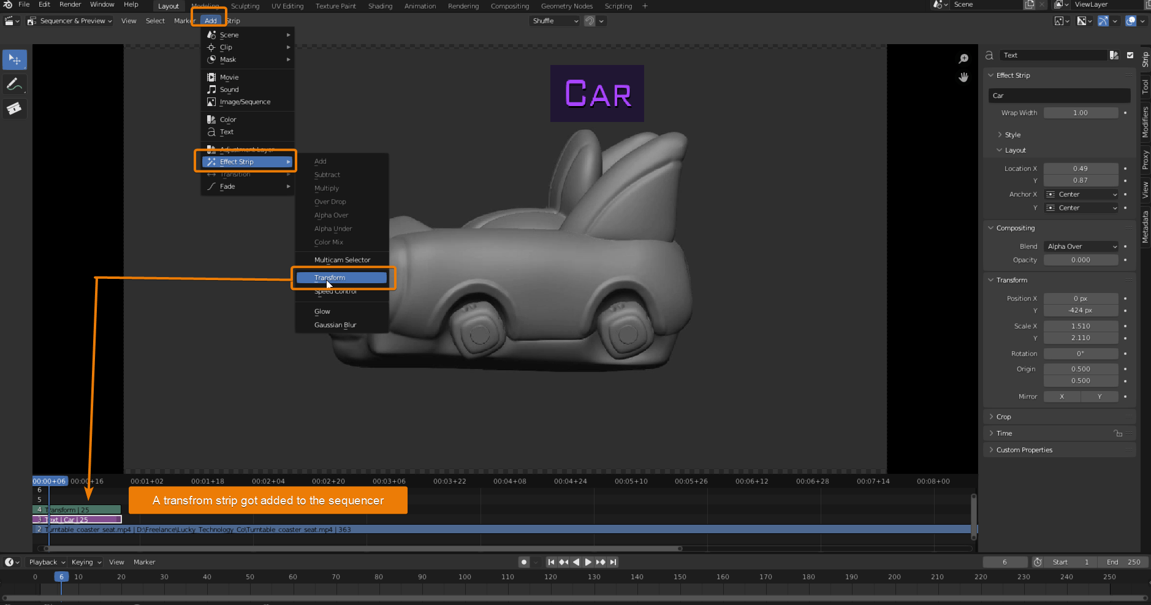
Task: Collapse the Crop panel section
Action: [x=1004, y=416]
